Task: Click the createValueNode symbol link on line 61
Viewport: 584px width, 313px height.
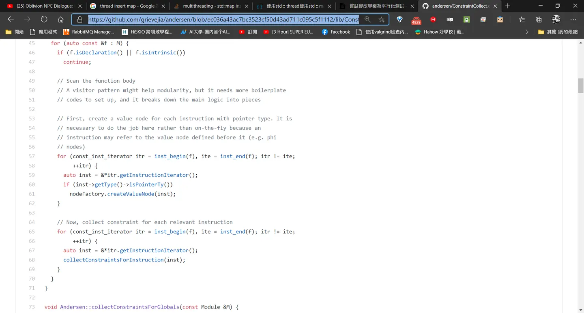Action: pos(131,194)
